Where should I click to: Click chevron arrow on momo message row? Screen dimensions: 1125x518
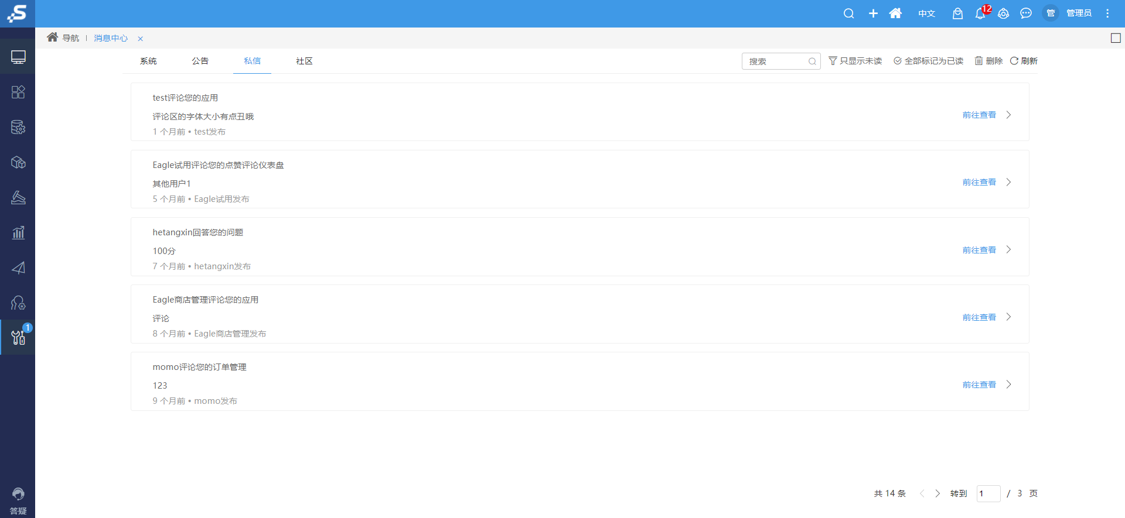pyautogui.click(x=1008, y=385)
